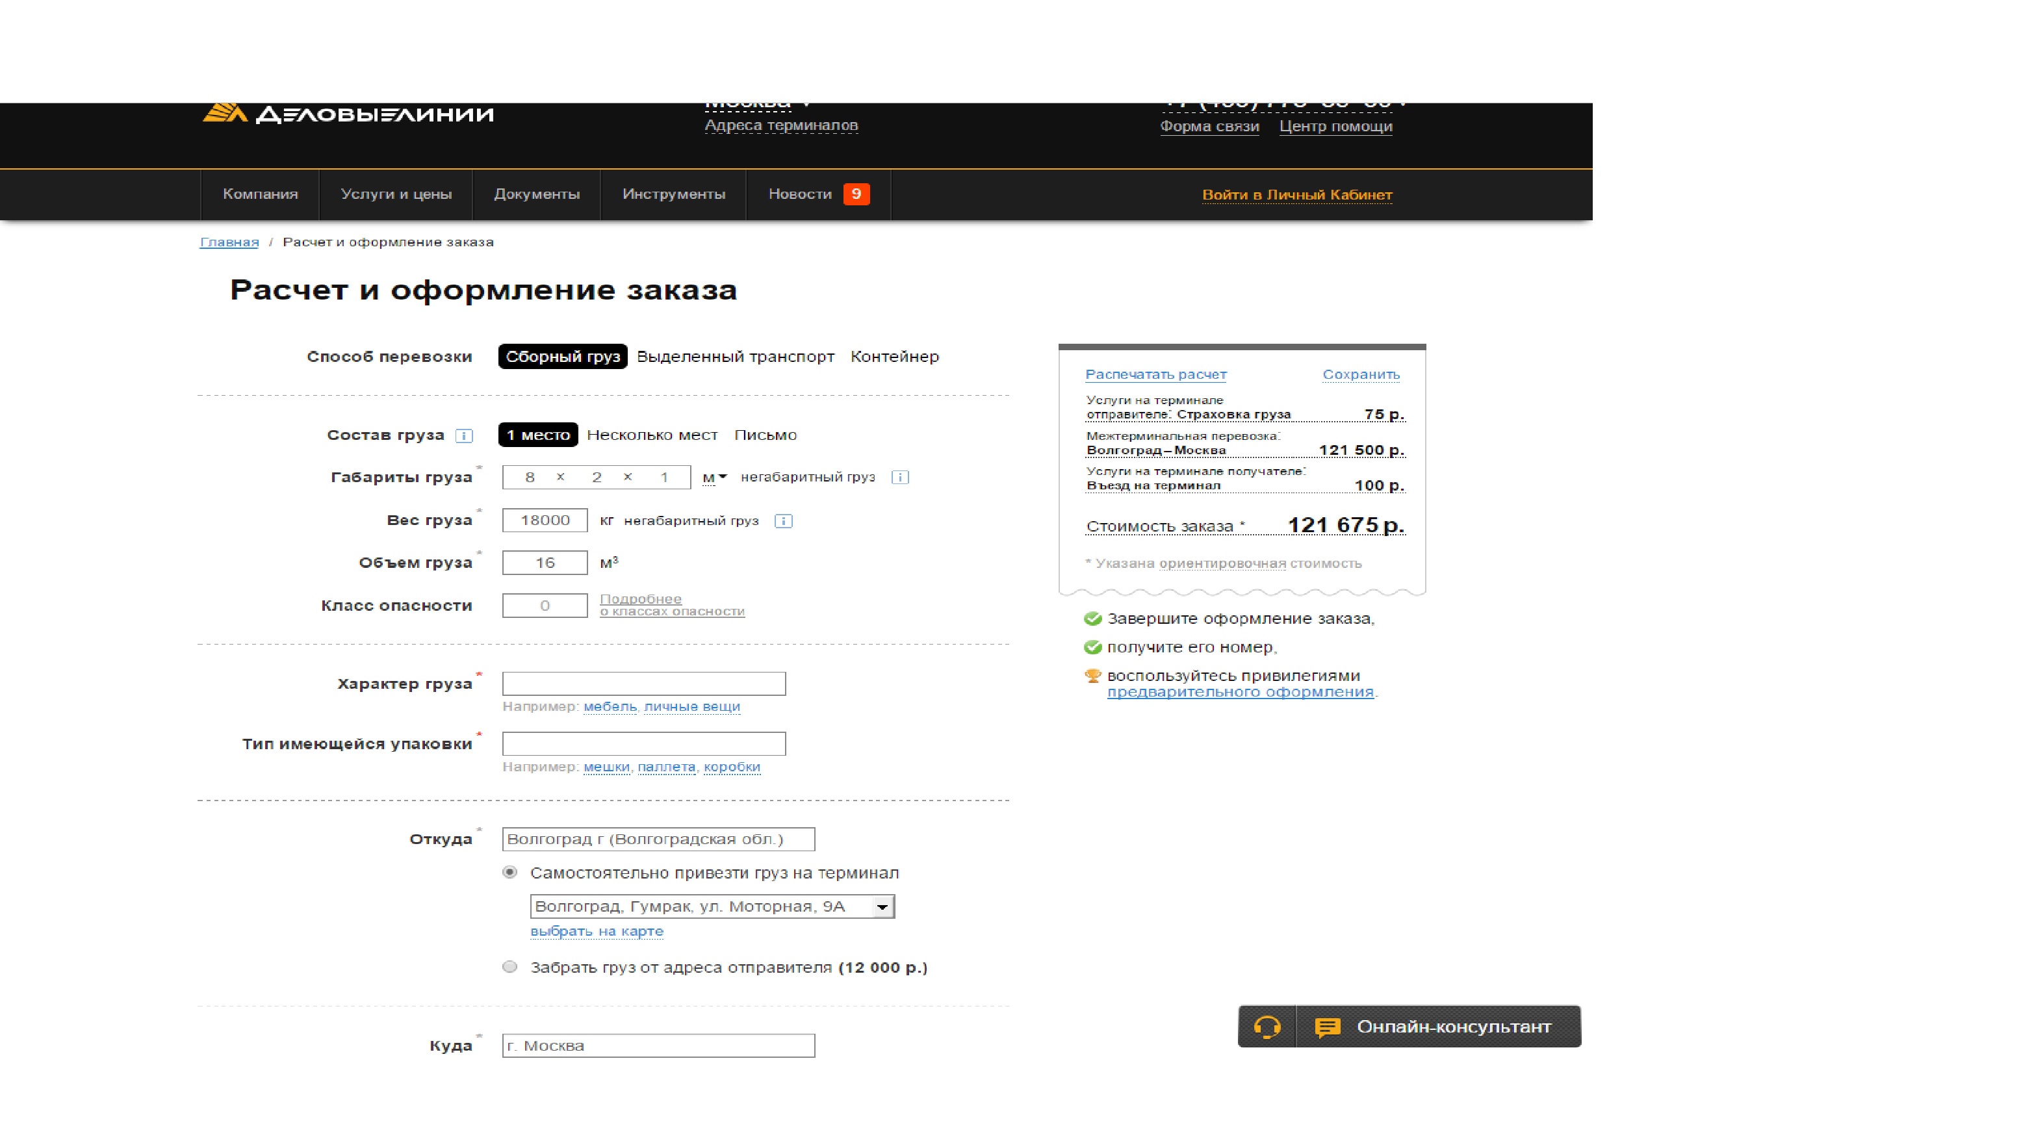Viewport: 2021px width, 1128px height.
Task: Click the Сохранить link in estimate
Action: coord(1360,374)
